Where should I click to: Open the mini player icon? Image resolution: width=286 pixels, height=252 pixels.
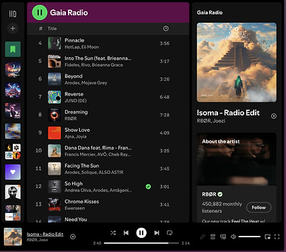(x=267, y=237)
